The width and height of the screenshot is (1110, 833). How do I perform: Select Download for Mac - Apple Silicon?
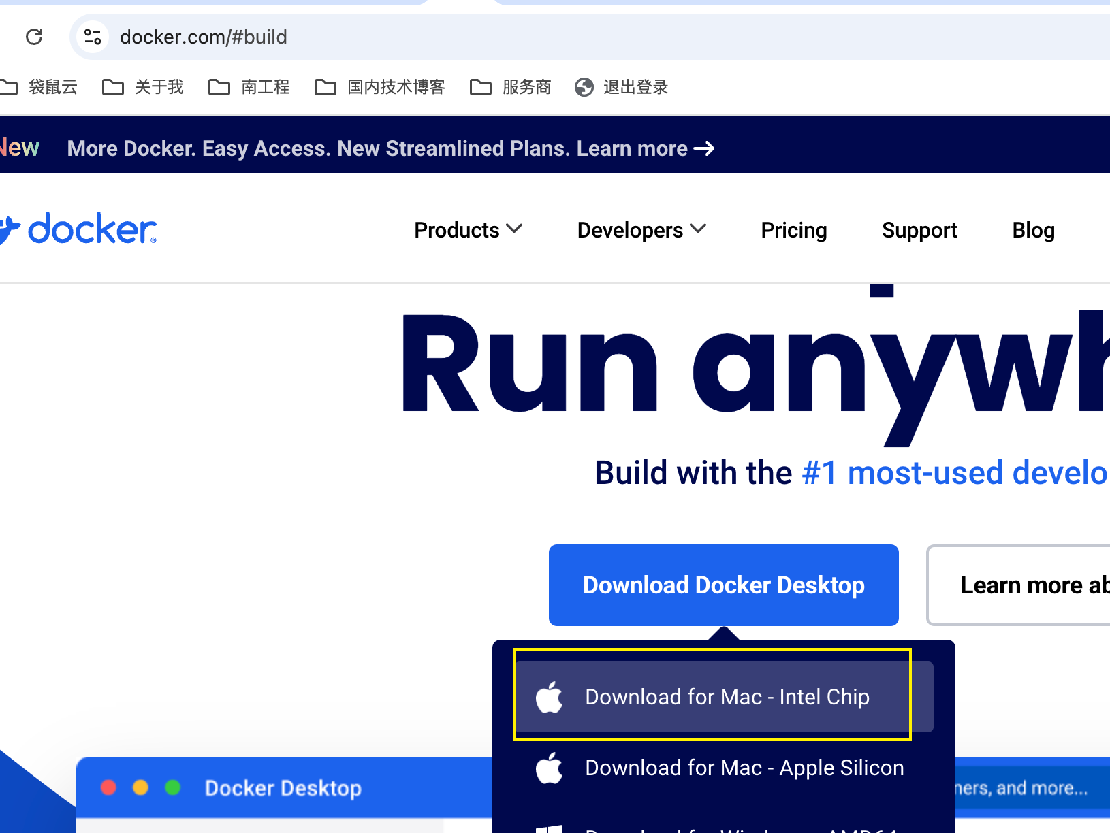click(x=725, y=768)
